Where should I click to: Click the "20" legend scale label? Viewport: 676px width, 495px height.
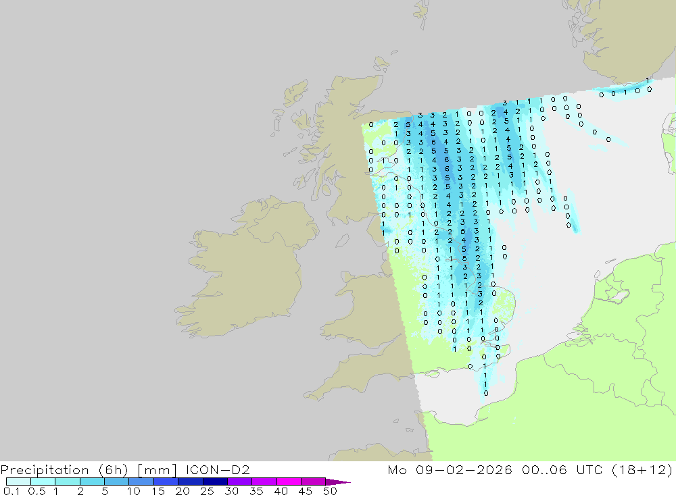point(183,491)
